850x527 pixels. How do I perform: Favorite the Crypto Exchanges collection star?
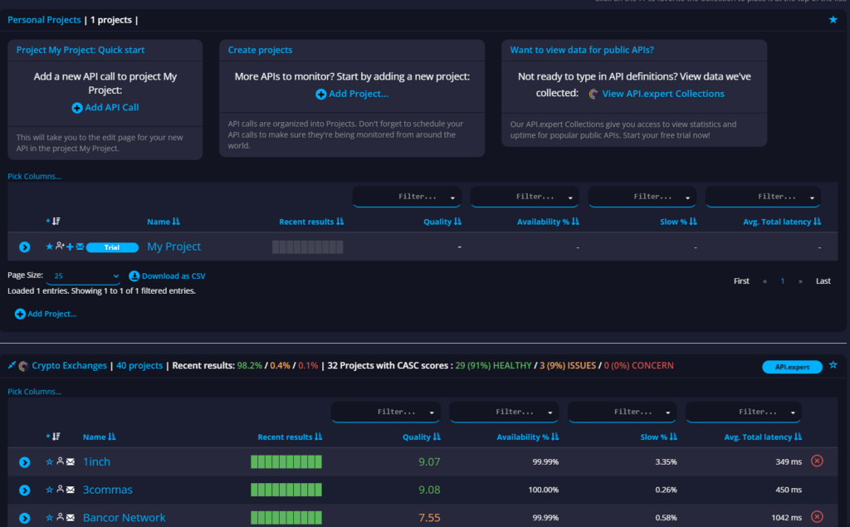[833, 365]
